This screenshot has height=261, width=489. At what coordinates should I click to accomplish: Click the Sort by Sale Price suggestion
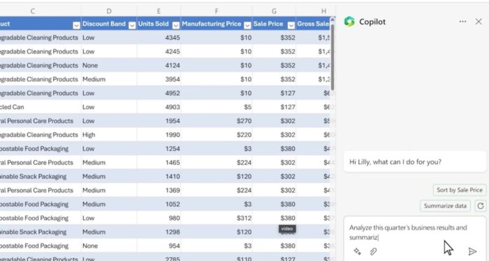pyautogui.click(x=460, y=190)
